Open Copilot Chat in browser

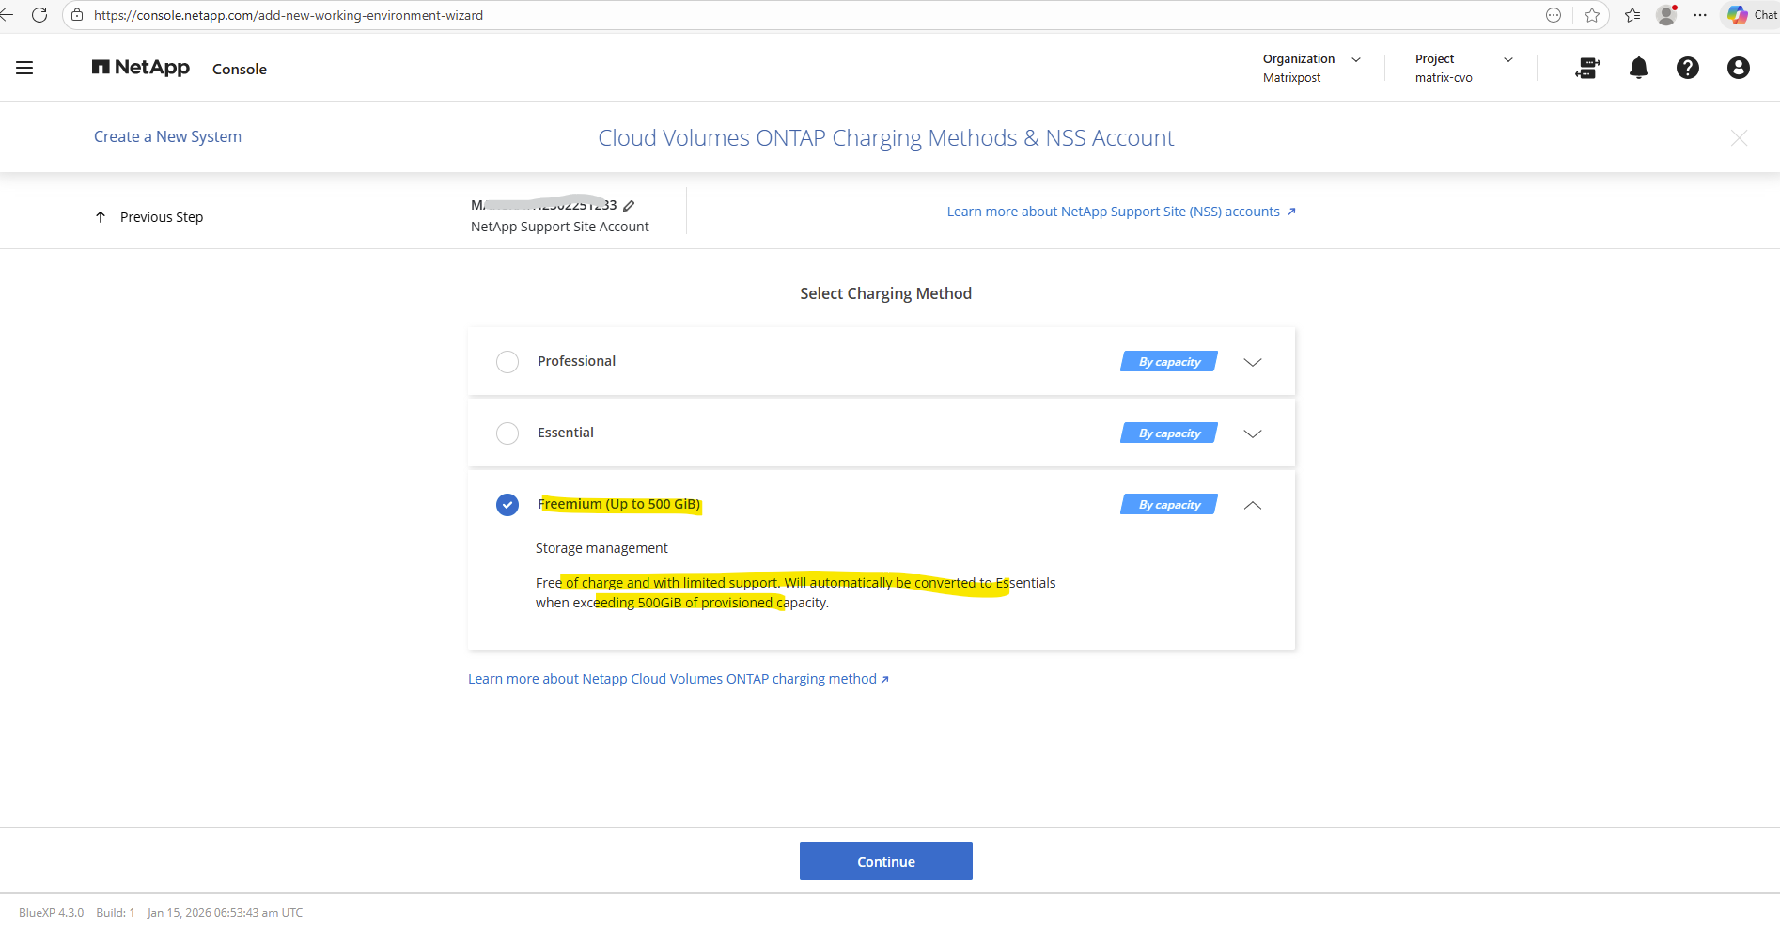1752,15
